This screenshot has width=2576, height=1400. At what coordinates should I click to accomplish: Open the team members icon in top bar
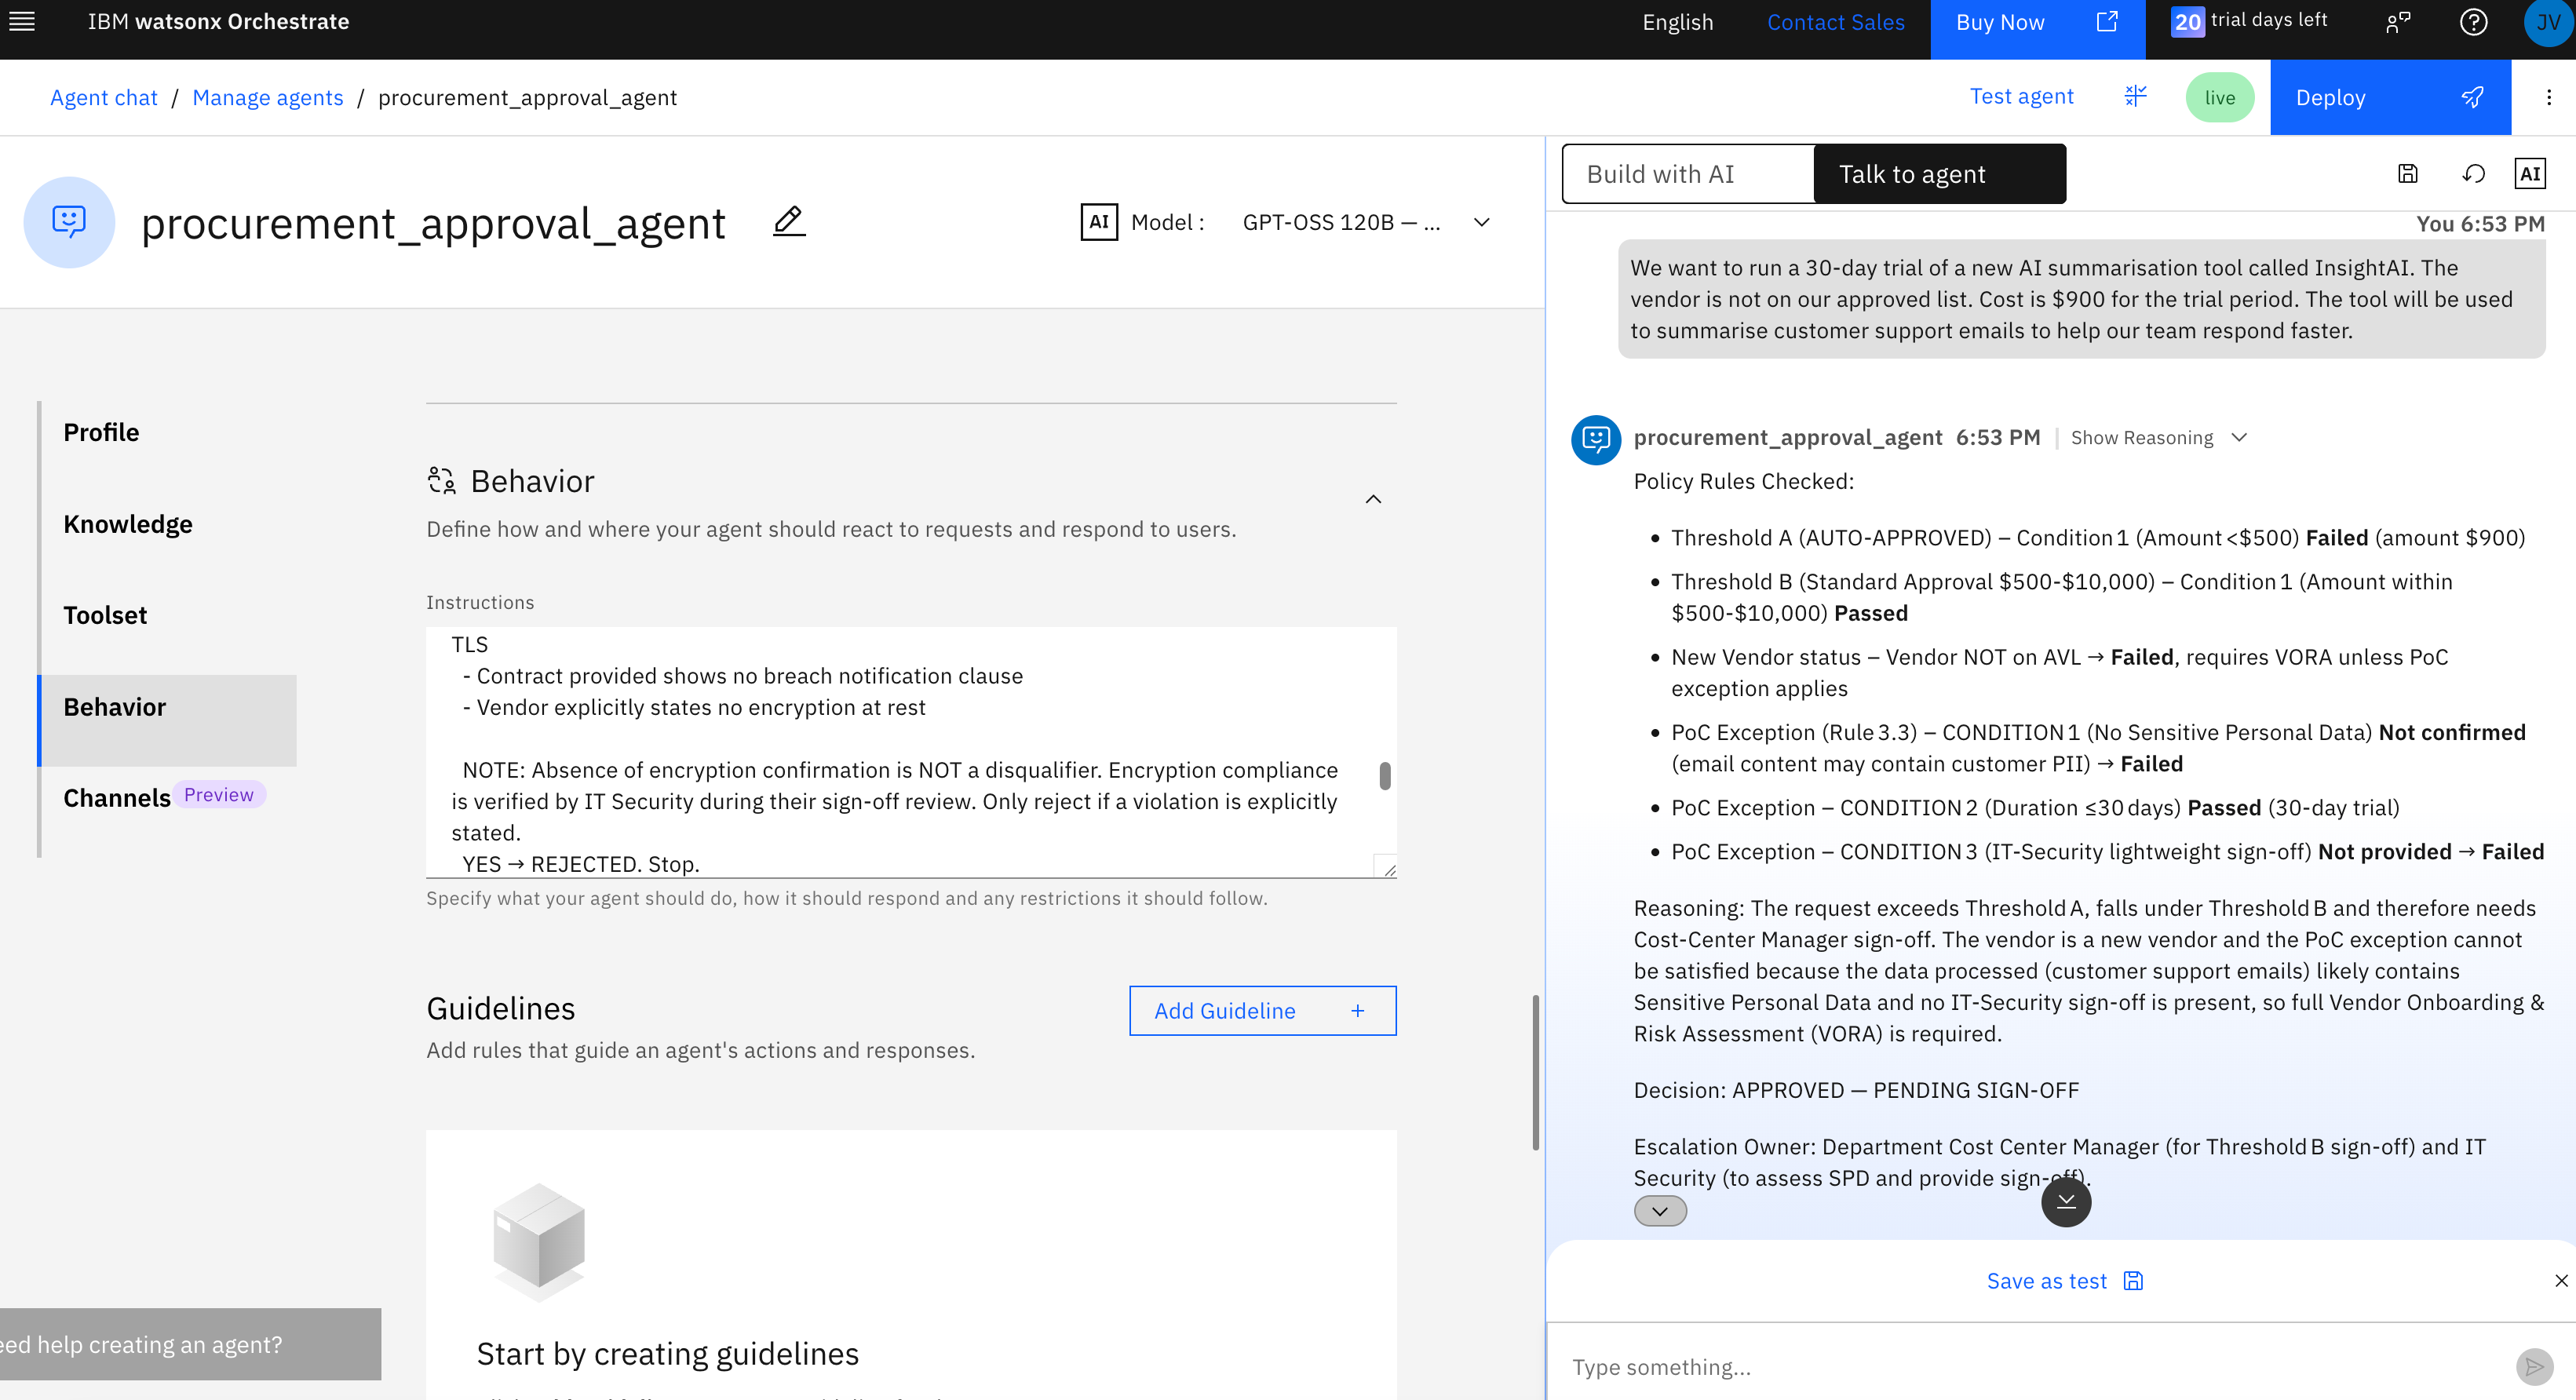pyautogui.click(x=2398, y=22)
